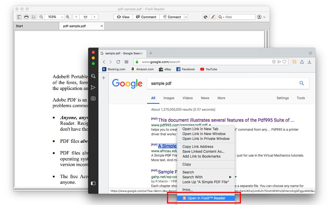
Task: Zoom in with the plus magnifier icon
Action: pyautogui.click(x=67, y=17)
